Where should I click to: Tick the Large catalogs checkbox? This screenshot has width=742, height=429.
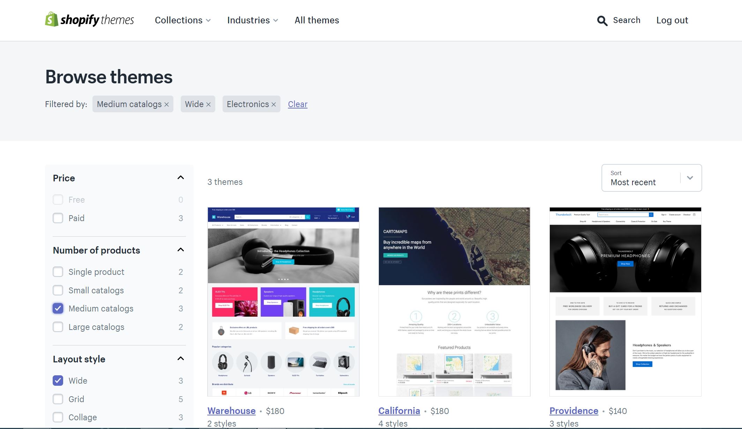(58, 327)
